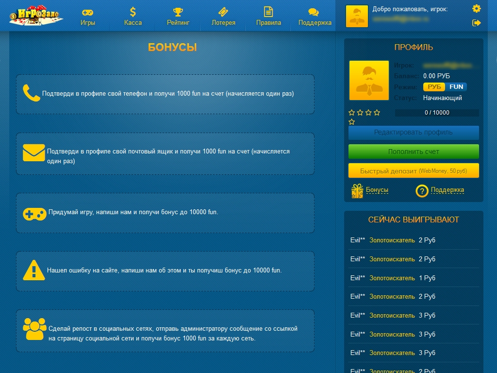Click the social repost people icon

[x=34, y=329]
